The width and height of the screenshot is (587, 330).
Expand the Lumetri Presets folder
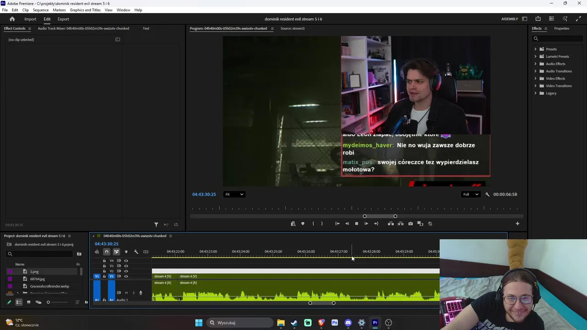[x=535, y=56]
